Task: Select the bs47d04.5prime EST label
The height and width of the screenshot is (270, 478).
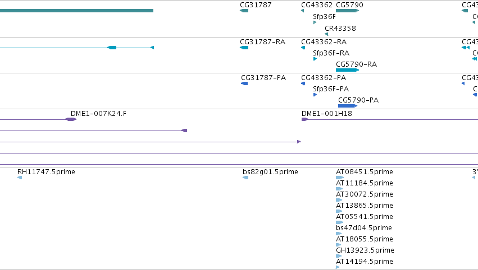Action: 364,228
